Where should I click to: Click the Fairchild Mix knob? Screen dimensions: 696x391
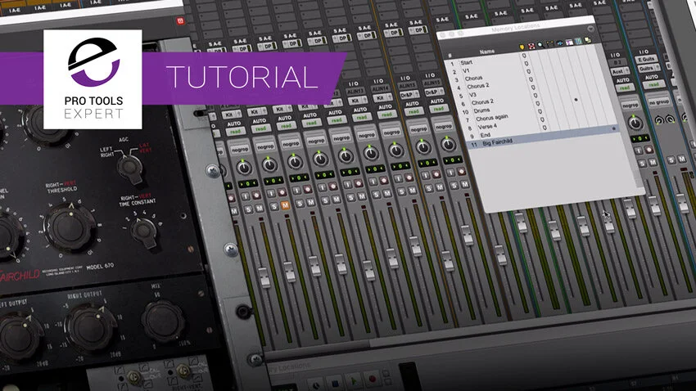(x=163, y=322)
